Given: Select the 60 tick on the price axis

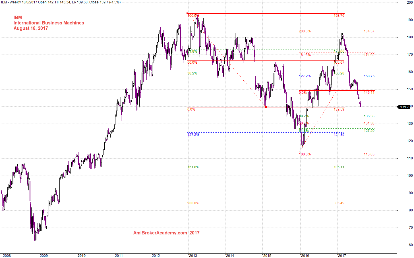Looking at the screenshot, I should click(411, 245).
